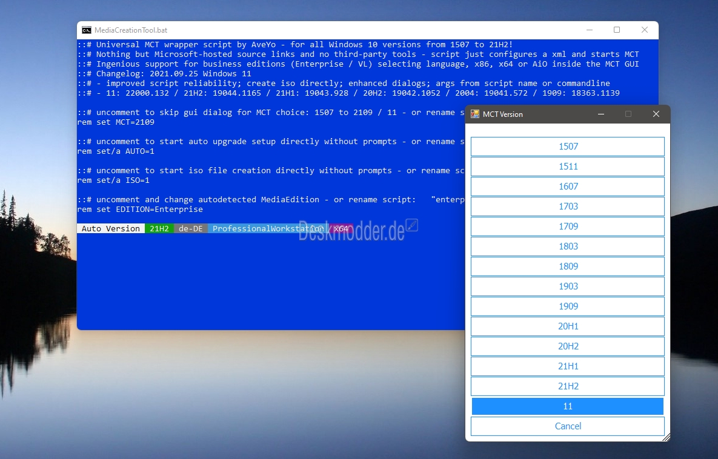Image resolution: width=718 pixels, height=459 pixels.
Task: Pick the 21H1 version button
Action: point(567,366)
